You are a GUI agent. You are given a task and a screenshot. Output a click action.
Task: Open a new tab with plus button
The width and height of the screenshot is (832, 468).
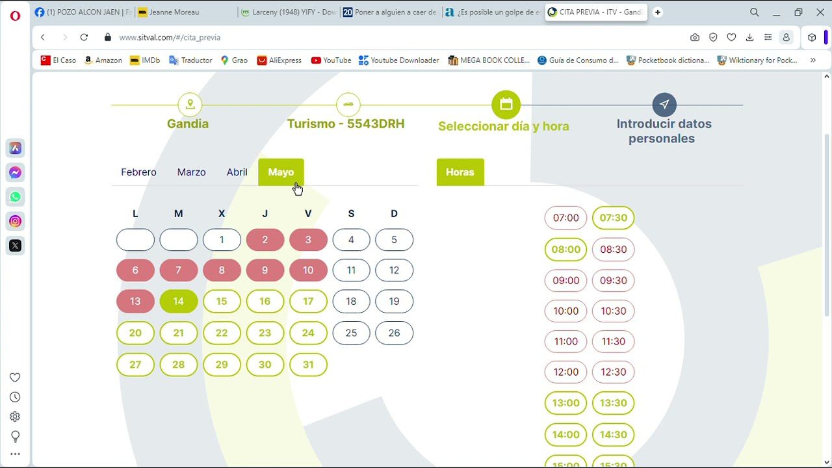[658, 12]
